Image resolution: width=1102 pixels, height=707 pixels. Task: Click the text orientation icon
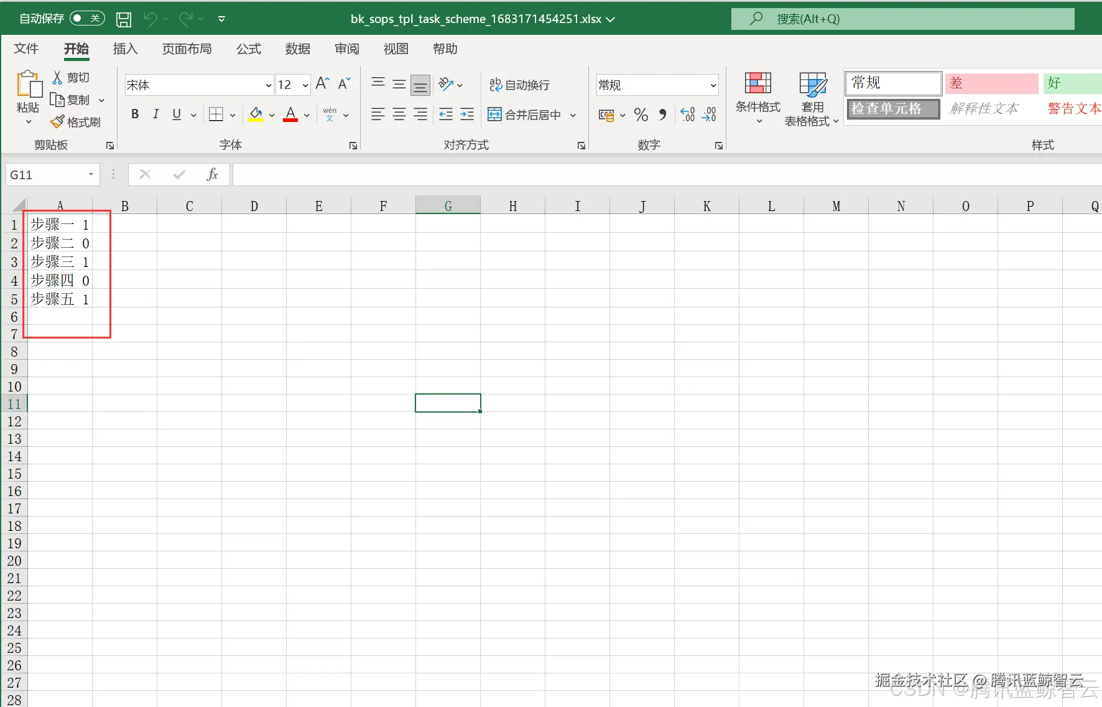coord(446,84)
